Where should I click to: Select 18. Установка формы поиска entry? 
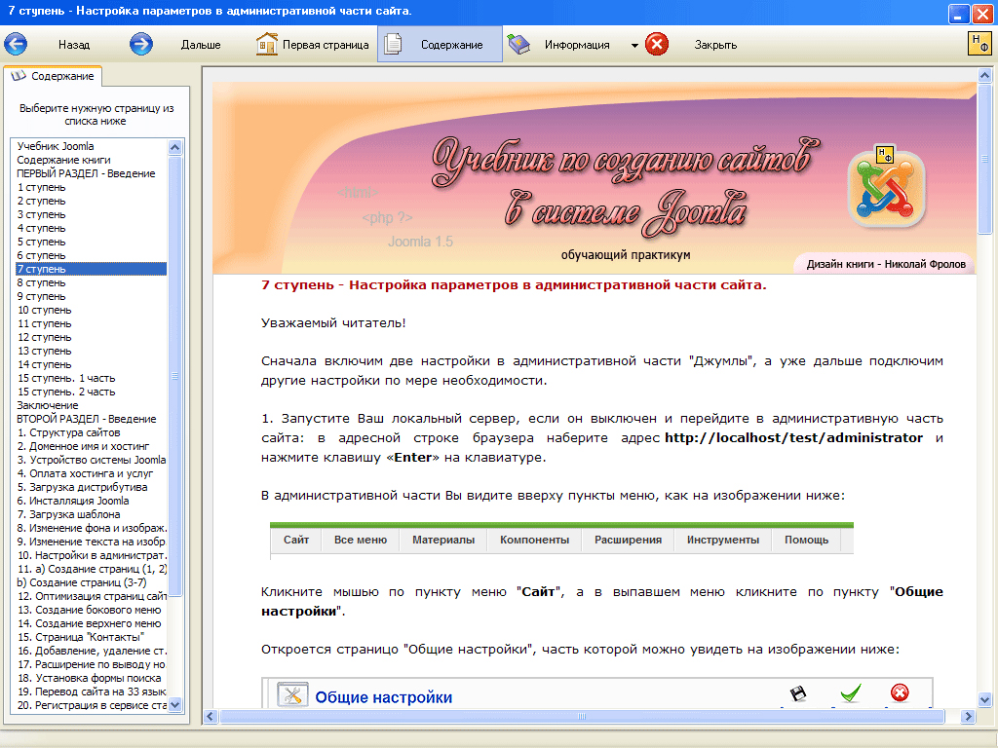pyautogui.click(x=91, y=678)
